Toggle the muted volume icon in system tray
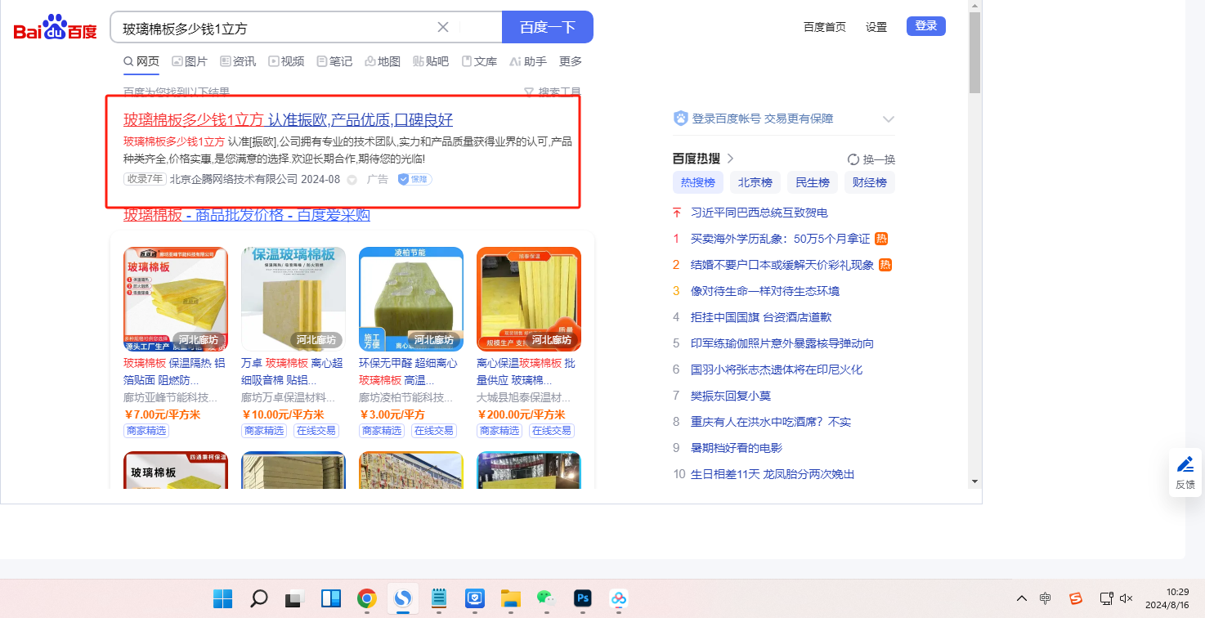The height and width of the screenshot is (618, 1205). tap(1127, 598)
